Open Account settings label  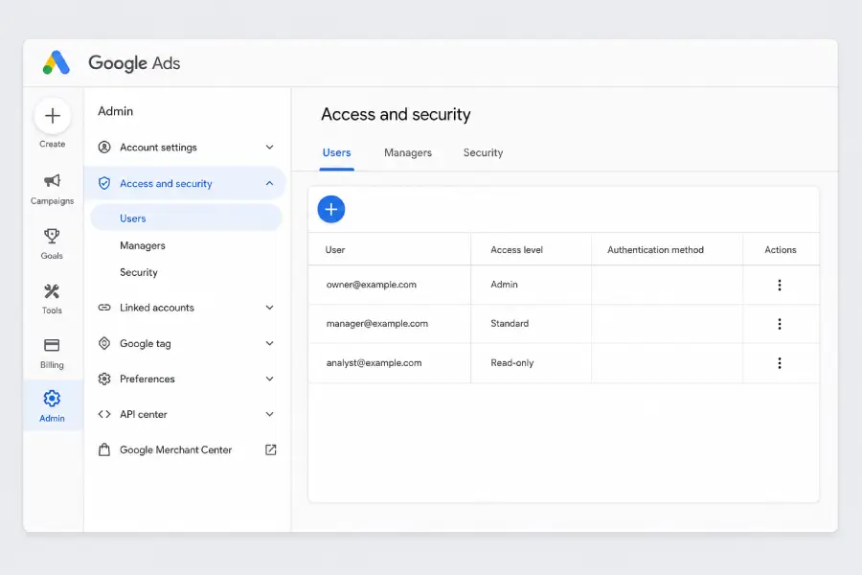click(x=158, y=148)
